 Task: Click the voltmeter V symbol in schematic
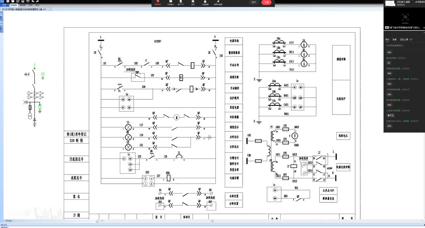[x=294, y=136]
